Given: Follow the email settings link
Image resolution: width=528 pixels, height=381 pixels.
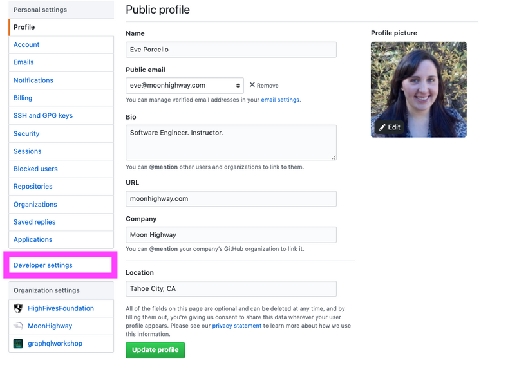Looking at the screenshot, I should point(280,100).
